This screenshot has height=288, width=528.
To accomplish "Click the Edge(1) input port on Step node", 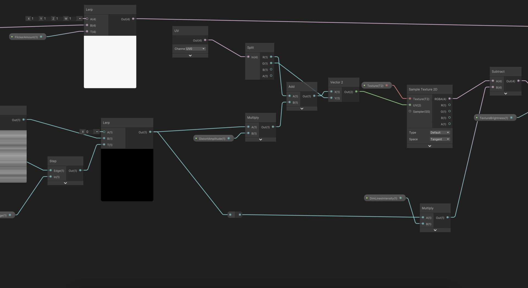I will click(51, 171).
